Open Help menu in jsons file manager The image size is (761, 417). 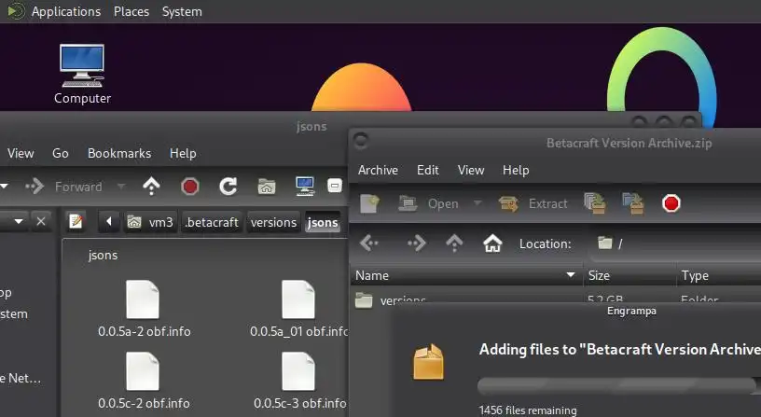[183, 153]
